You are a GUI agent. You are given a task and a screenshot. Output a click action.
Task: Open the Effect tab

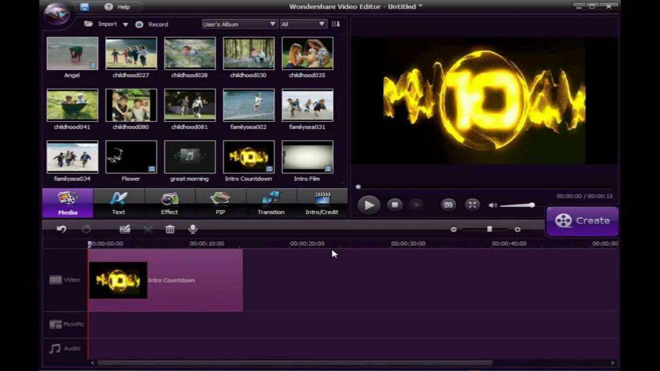pyautogui.click(x=170, y=203)
